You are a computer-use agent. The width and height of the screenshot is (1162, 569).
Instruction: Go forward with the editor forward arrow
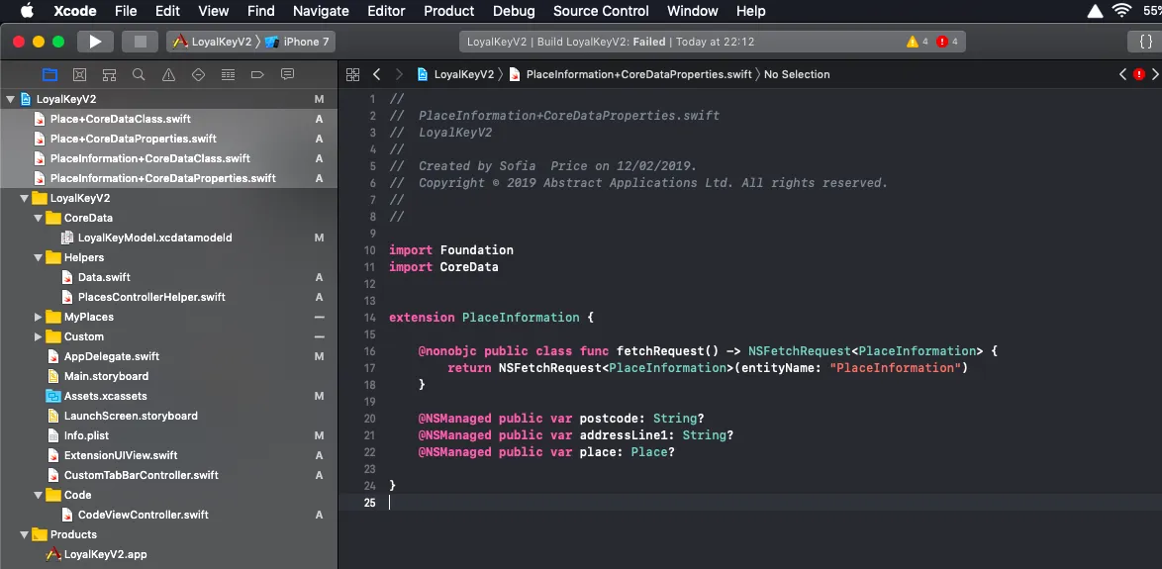click(400, 74)
